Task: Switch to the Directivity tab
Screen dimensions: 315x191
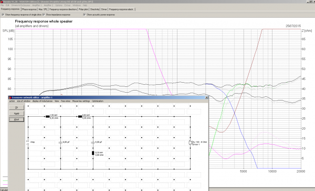Action: click(x=95, y=9)
